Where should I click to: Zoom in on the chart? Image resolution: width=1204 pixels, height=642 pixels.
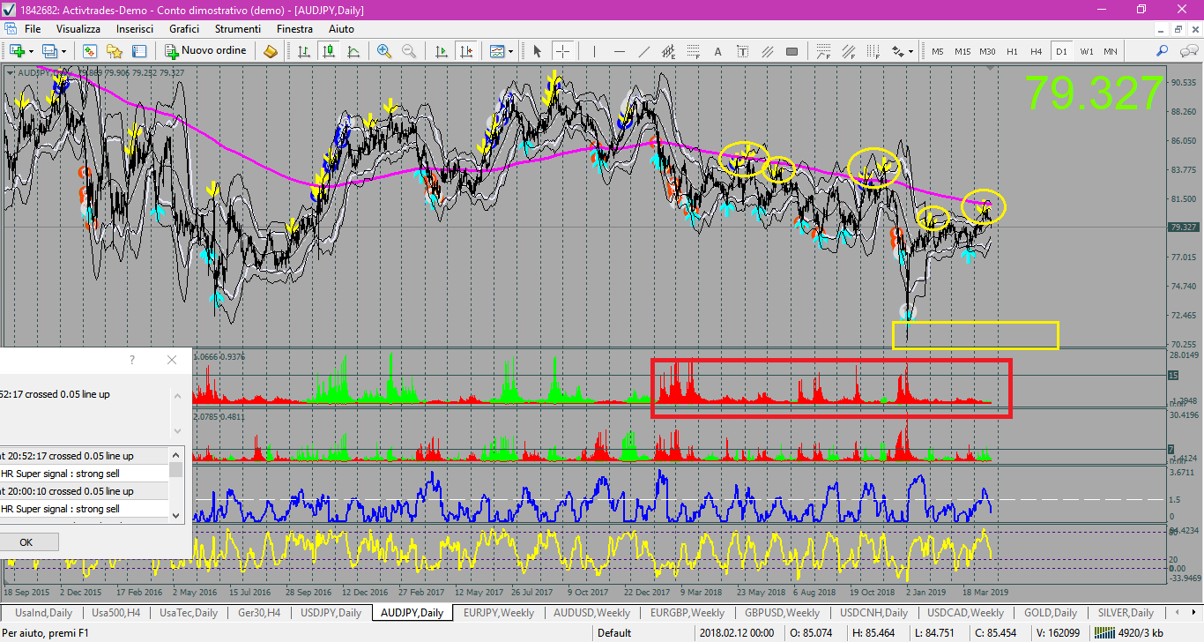384,51
